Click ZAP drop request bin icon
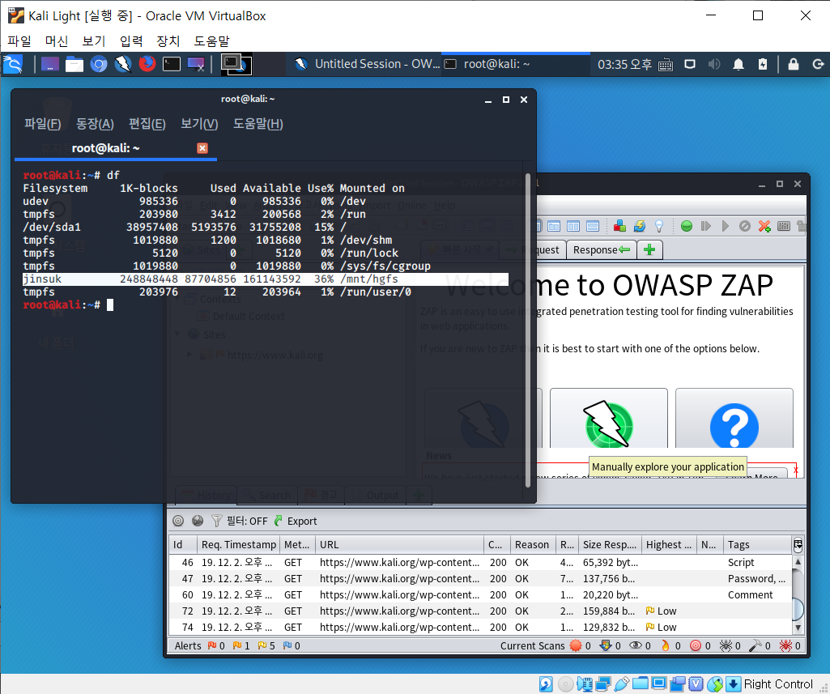Viewport: 830px width, 694px height. click(x=745, y=227)
